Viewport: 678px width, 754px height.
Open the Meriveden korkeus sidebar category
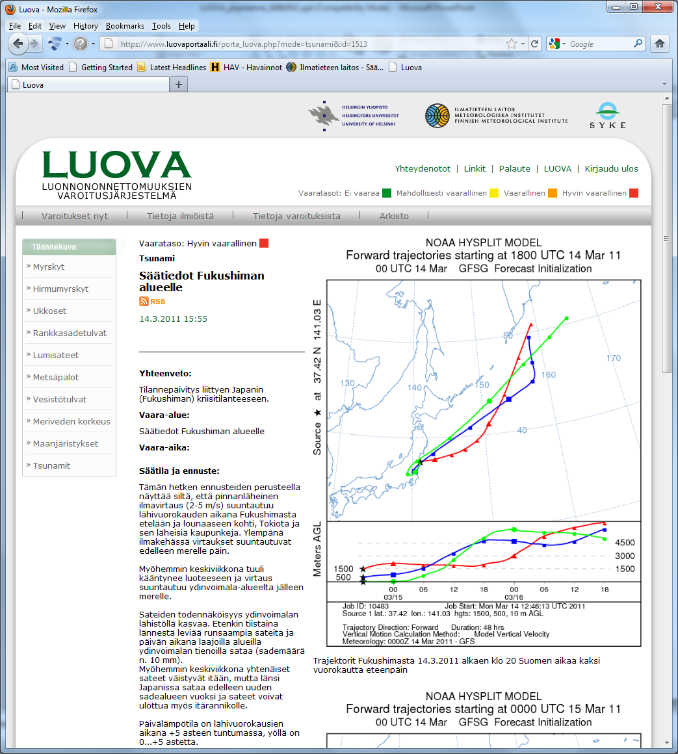coord(72,422)
